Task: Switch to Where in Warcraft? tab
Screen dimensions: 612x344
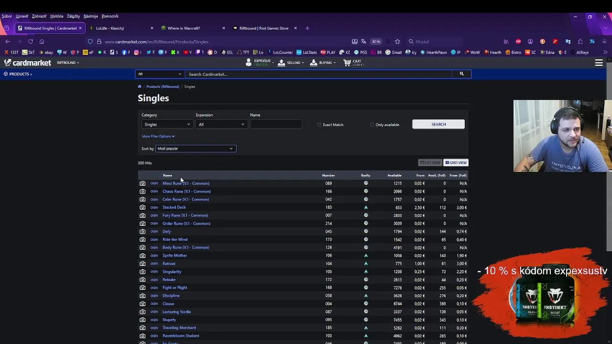Action: 193,28
